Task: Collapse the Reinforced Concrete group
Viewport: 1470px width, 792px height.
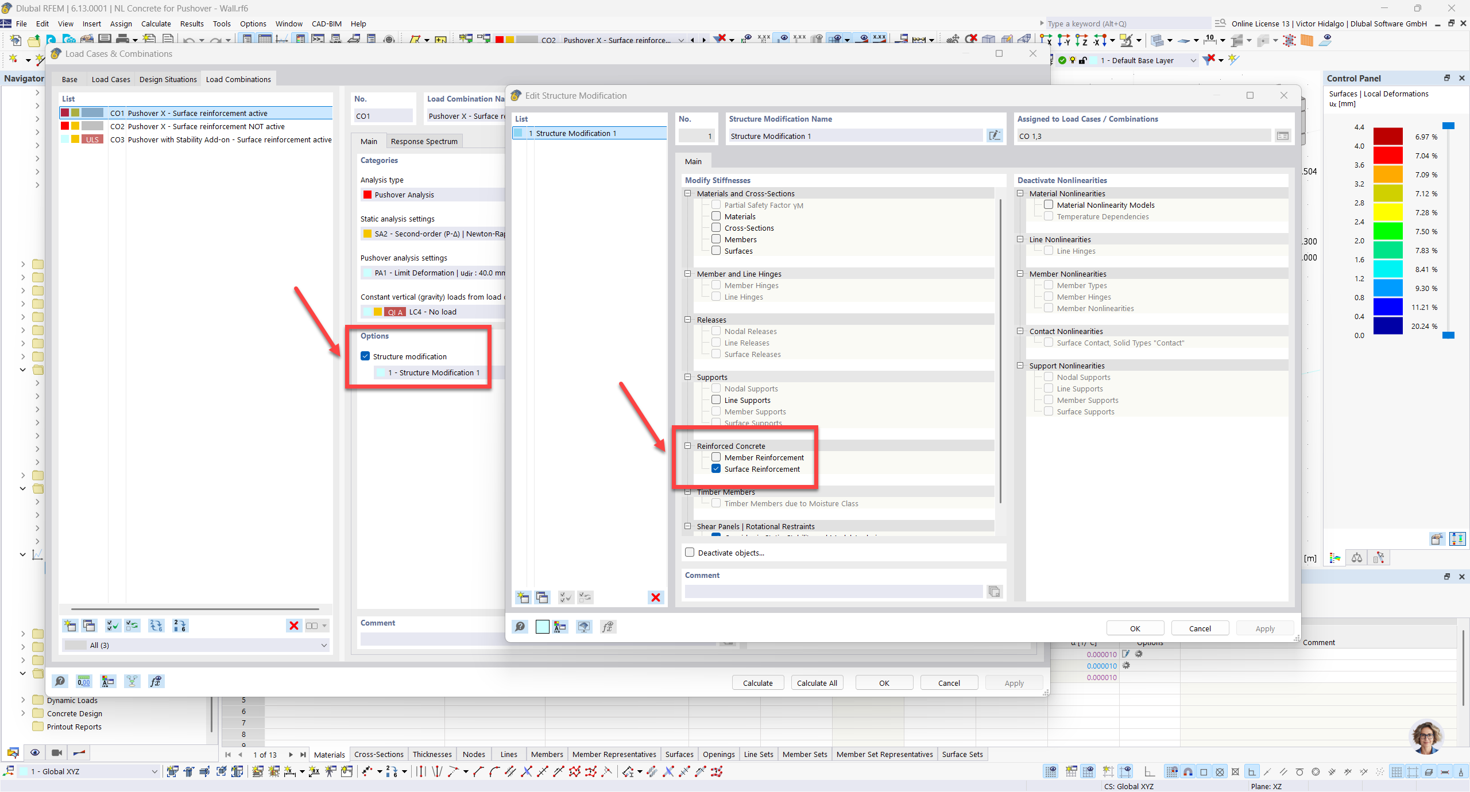Action: (x=687, y=446)
